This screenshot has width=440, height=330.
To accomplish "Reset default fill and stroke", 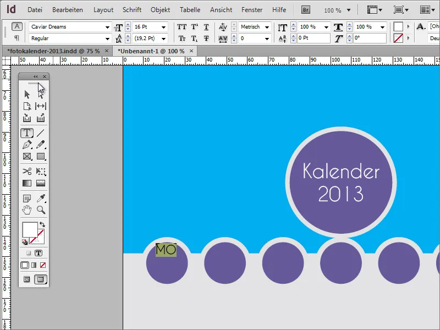I will point(25,242).
